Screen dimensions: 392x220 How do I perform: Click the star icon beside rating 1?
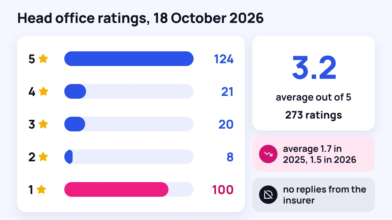[x=41, y=189]
